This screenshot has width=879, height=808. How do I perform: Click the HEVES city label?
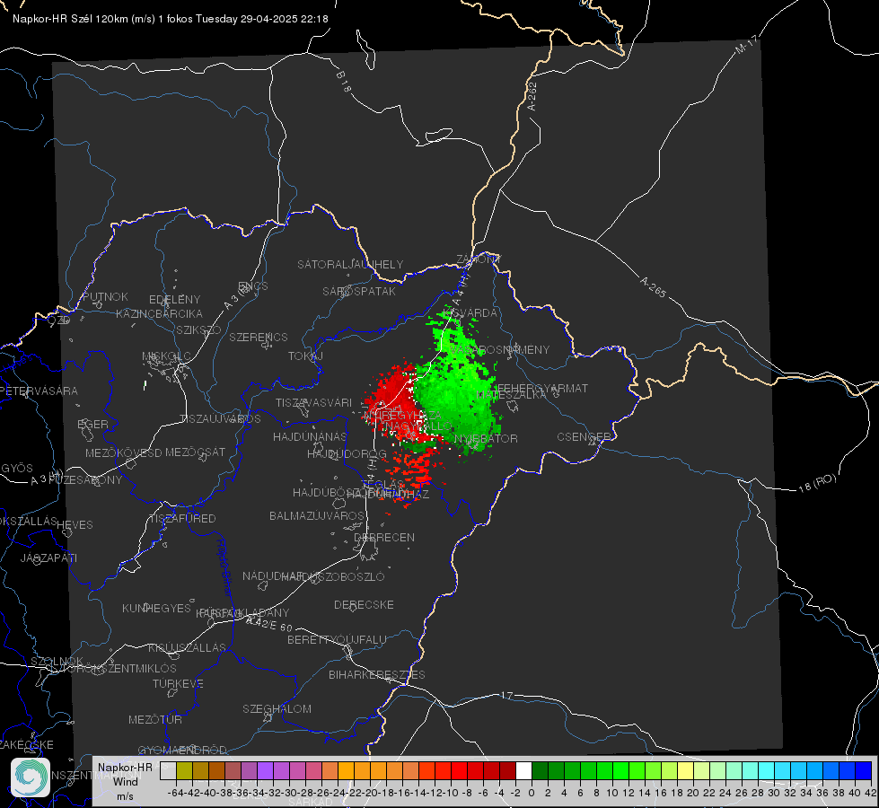[x=75, y=525]
